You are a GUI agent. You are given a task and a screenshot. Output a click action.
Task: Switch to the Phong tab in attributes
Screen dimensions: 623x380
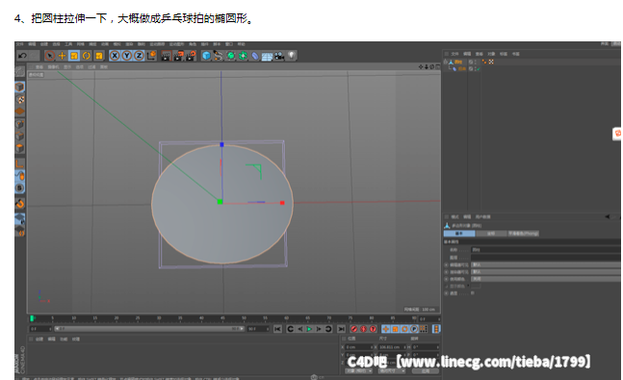(523, 234)
